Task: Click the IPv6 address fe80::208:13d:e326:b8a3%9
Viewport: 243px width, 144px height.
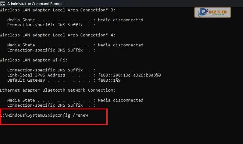Action: coord(129,75)
